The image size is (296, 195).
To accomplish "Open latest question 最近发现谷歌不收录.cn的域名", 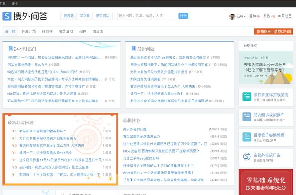I will tap(168, 58).
